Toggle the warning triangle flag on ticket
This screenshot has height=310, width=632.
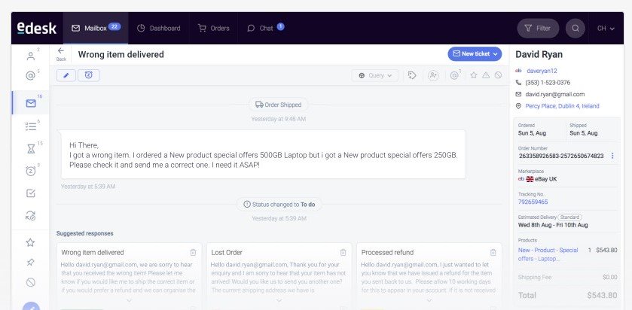[x=486, y=75]
